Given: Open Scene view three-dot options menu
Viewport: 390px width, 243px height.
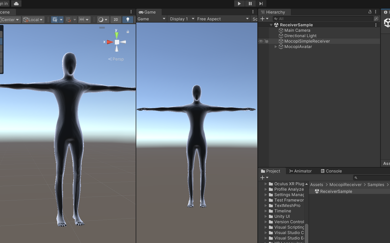Looking at the screenshot, I should click(131, 12).
